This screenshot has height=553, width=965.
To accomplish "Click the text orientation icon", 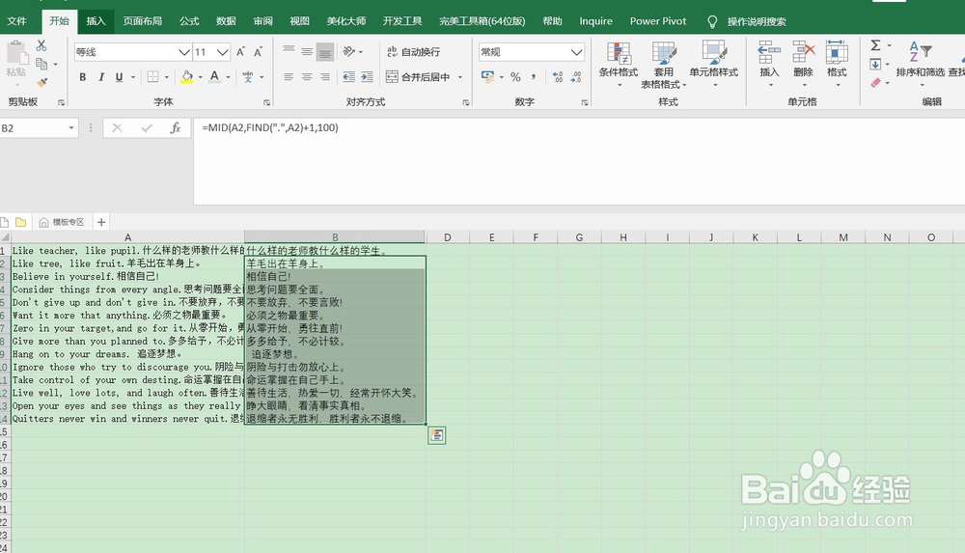I will [x=349, y=52].
